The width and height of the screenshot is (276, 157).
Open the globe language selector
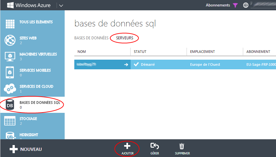point(245,5)
